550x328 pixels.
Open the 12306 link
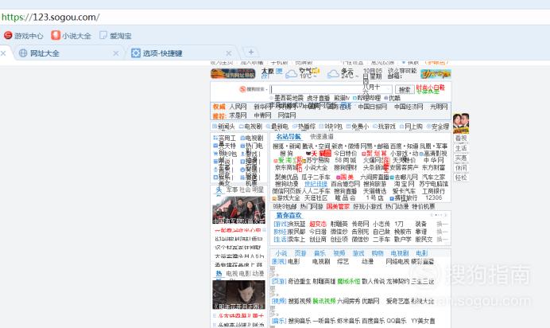(433, 197)
